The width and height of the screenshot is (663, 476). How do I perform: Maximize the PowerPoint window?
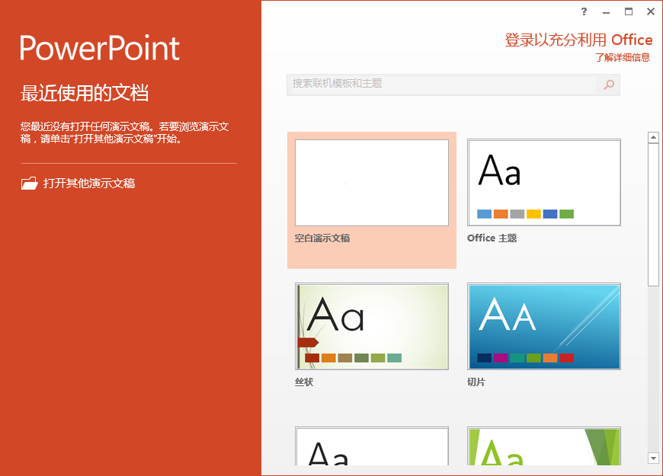click(x=629, y=12)
